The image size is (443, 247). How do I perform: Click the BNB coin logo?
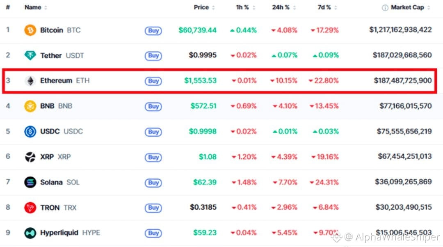(x=30, y=106)
